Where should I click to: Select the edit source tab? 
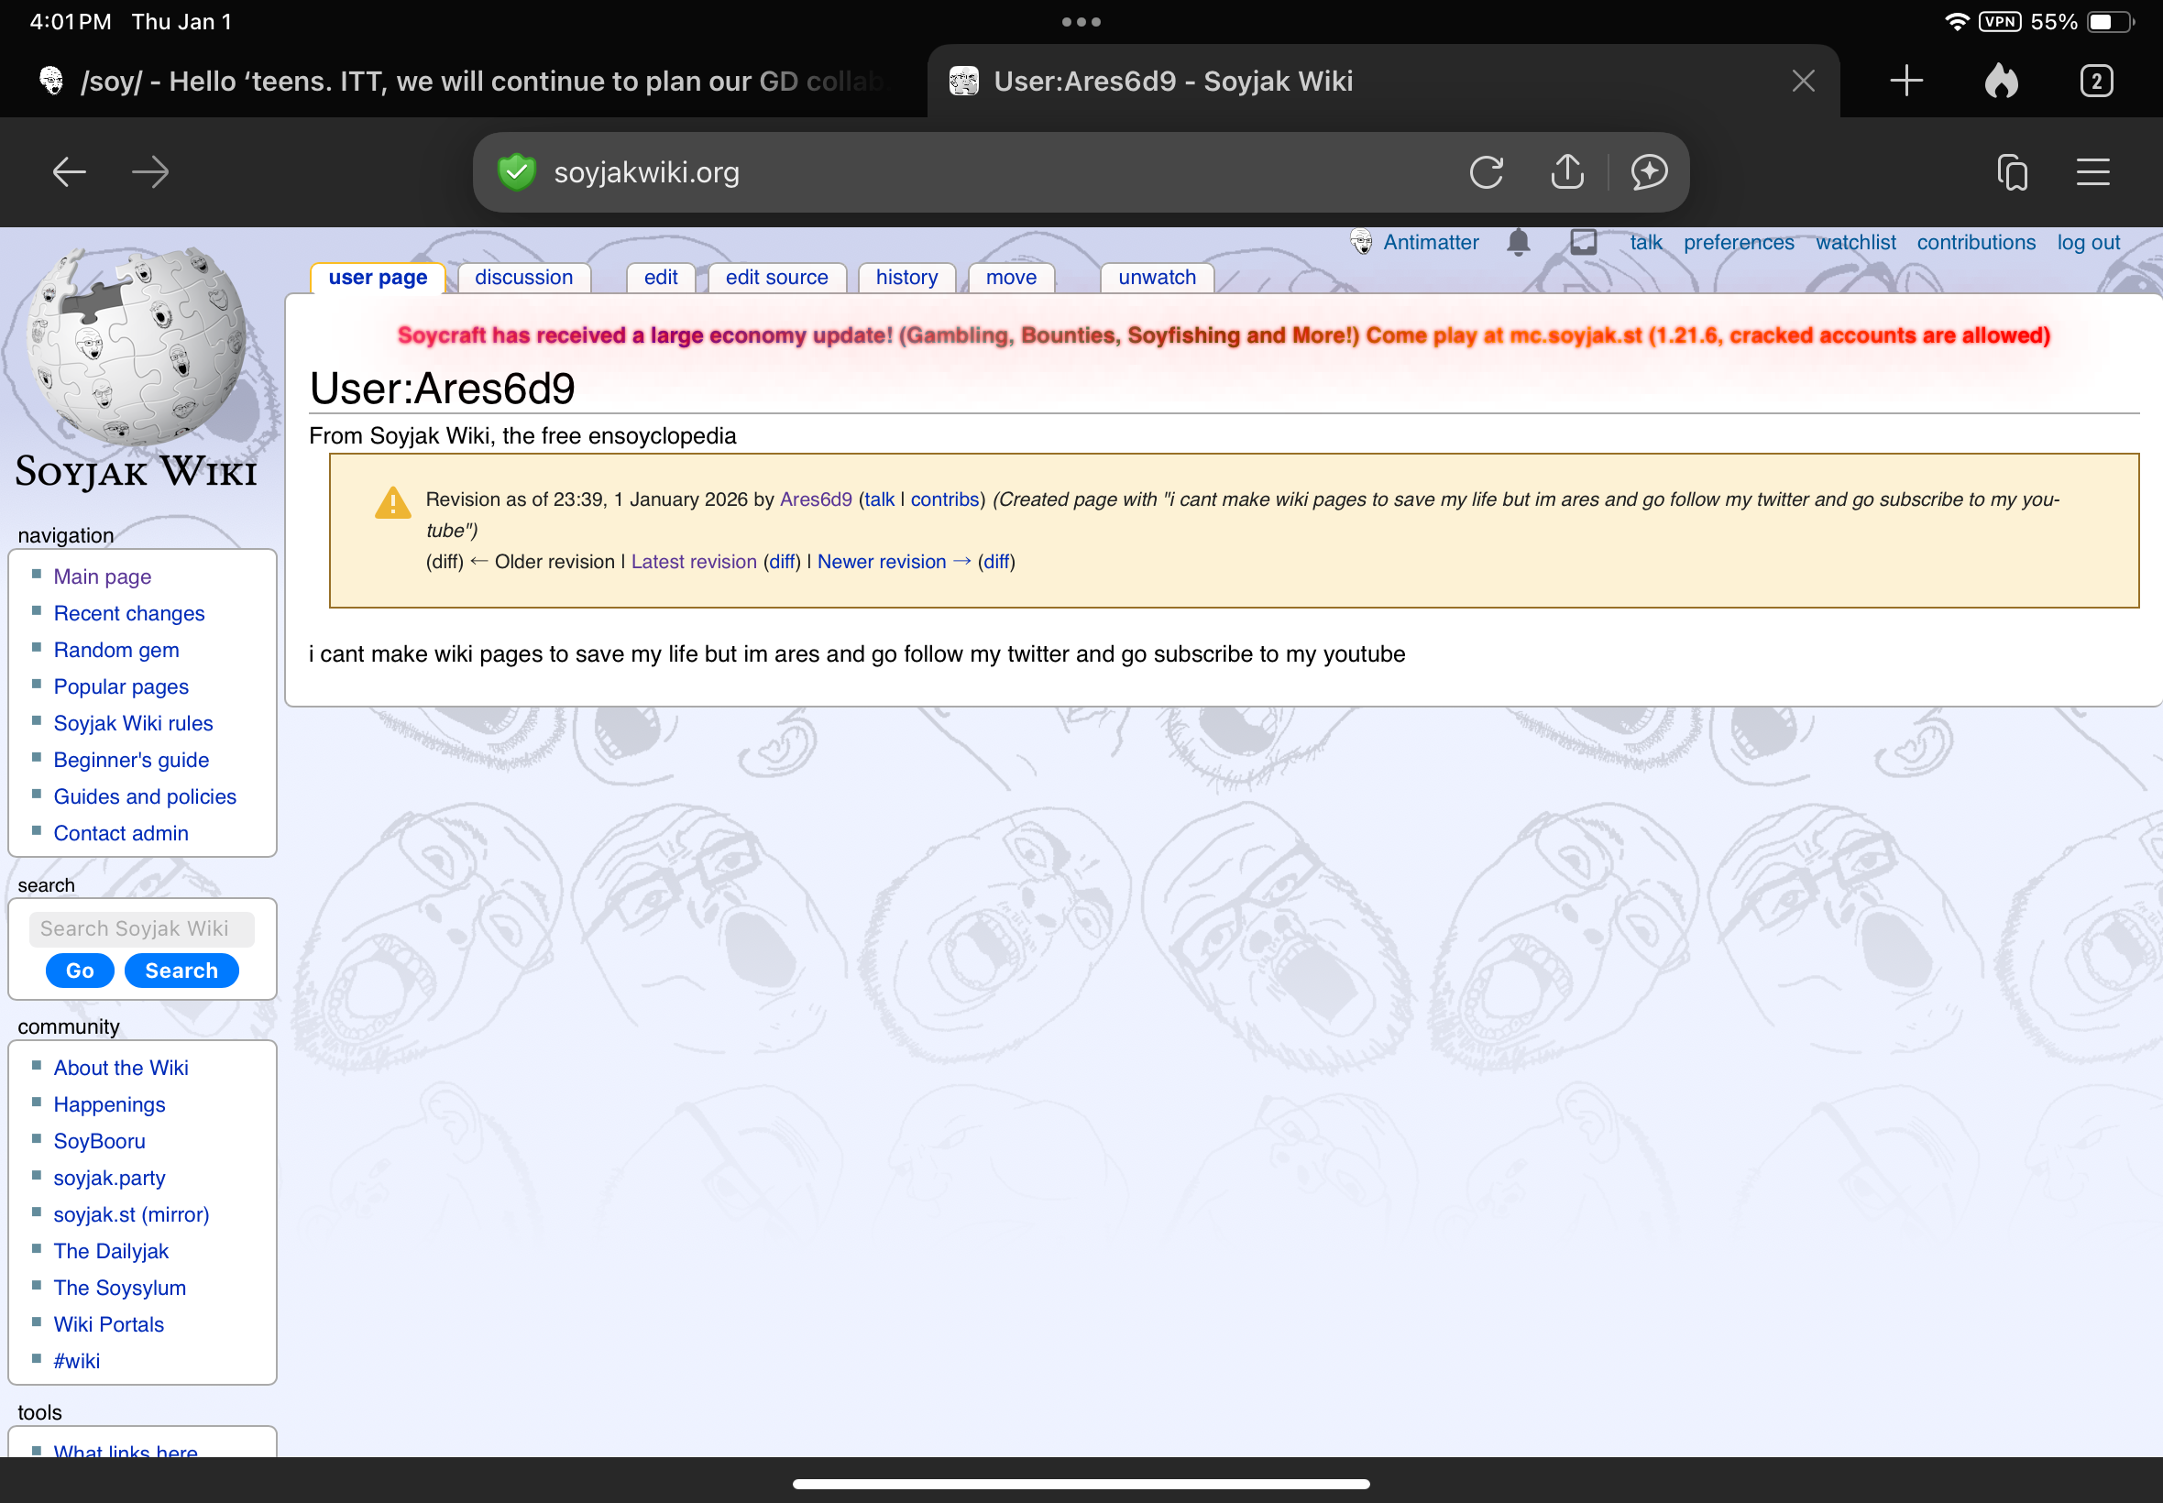[x=776, y=278]
